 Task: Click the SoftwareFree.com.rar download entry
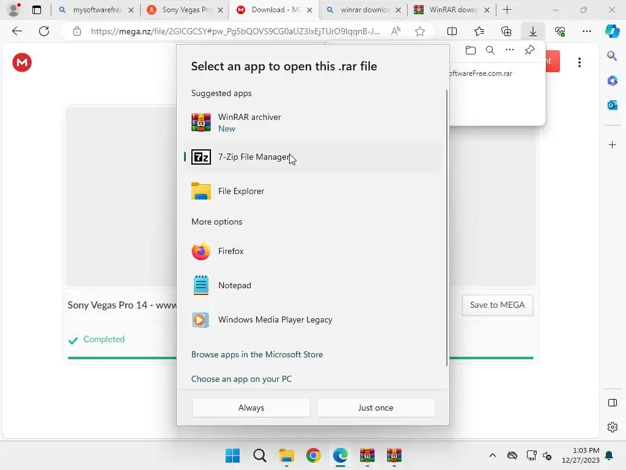[481, 73]
